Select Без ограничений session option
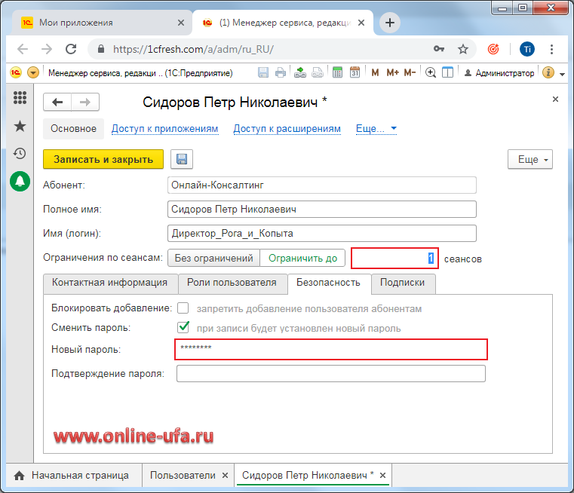The width and height of the screenshot is (574, 493). 213,259
